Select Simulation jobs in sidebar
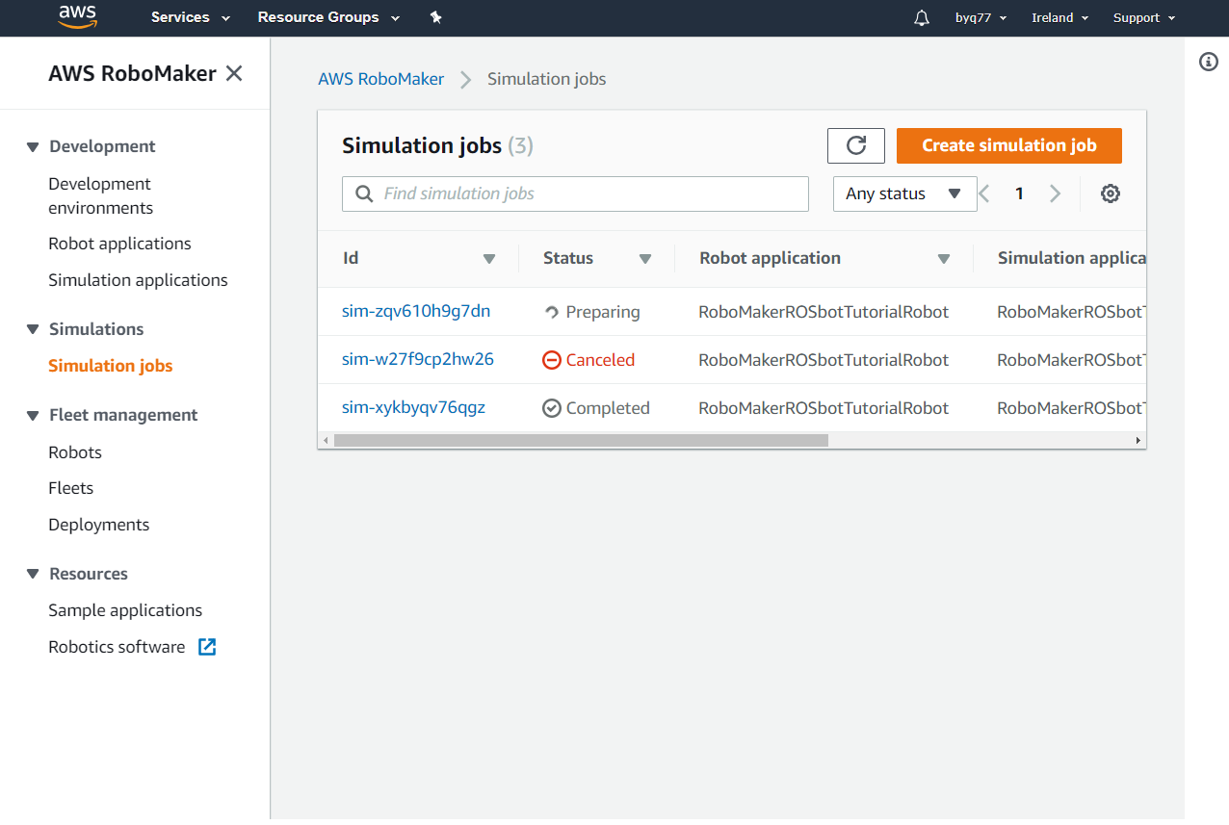The image size is (1229, 825). coord(111,366)
